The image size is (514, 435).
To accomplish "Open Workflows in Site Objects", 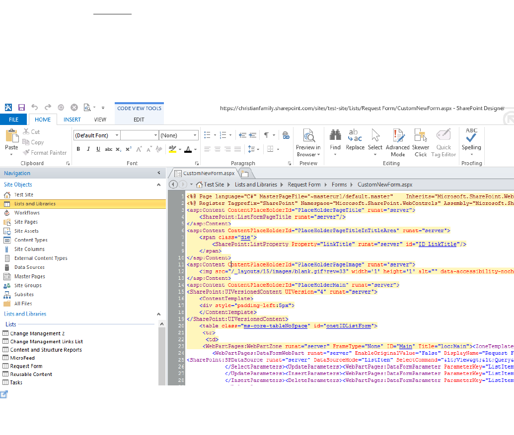I will tap(27, 213).
